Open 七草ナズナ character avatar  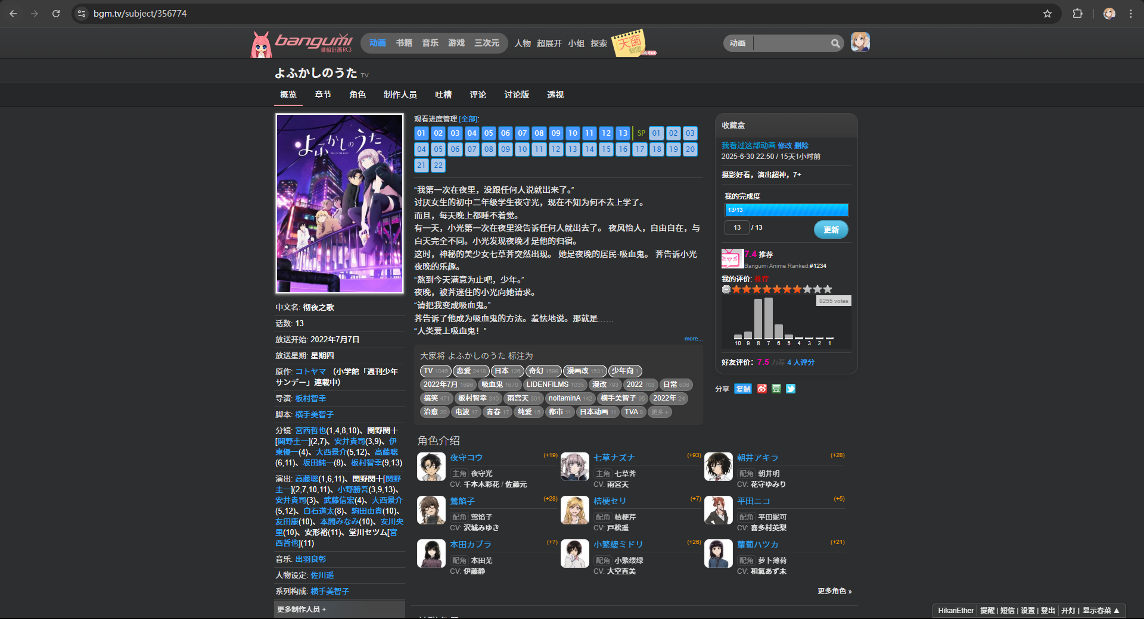click(x=575, y=467)
